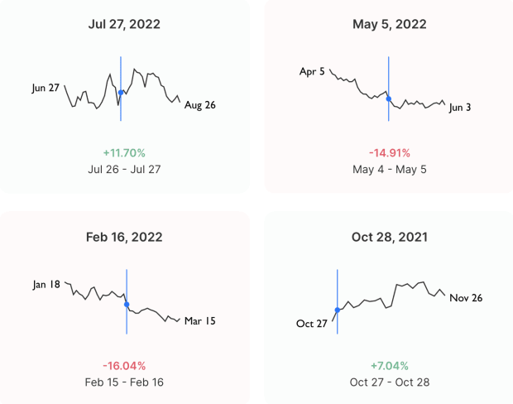Select the Nov 26 chart end label
The width and height of the screenshot is (513, 404).
[466, 298]
